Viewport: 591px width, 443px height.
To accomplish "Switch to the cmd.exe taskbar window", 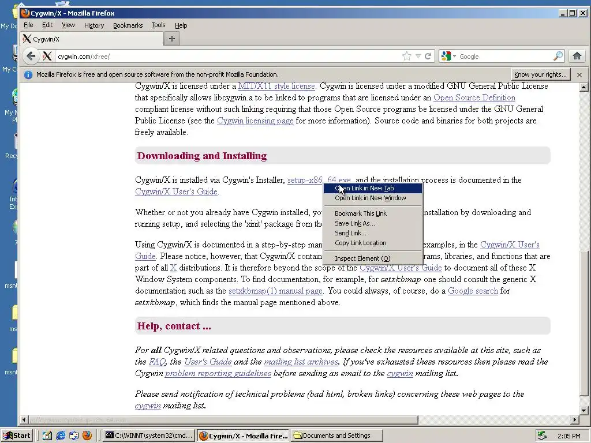I will [x=149, y=436].
